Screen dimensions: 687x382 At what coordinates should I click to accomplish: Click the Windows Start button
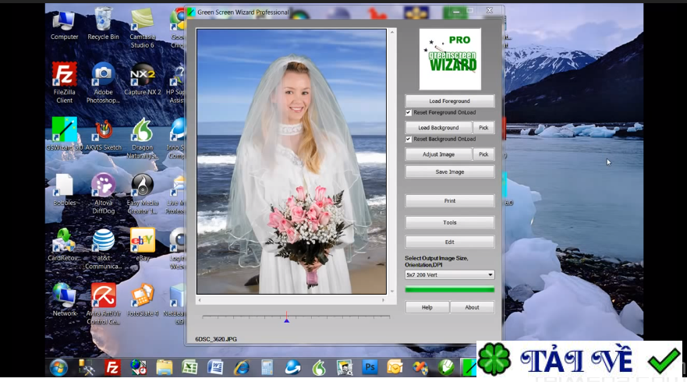58,367
